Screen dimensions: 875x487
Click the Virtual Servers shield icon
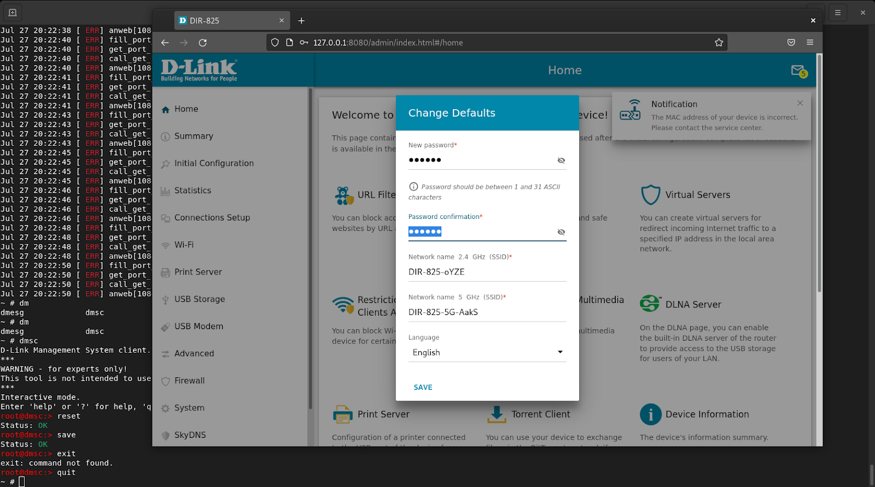[x=650, y=195]
